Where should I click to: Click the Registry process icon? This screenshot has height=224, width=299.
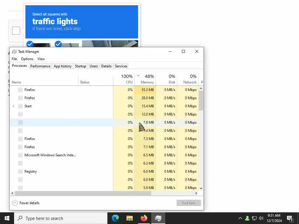[20, 171]
